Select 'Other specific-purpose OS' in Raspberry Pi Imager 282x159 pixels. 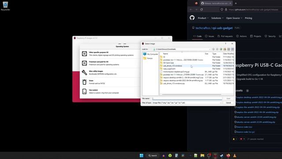point(110,54)
